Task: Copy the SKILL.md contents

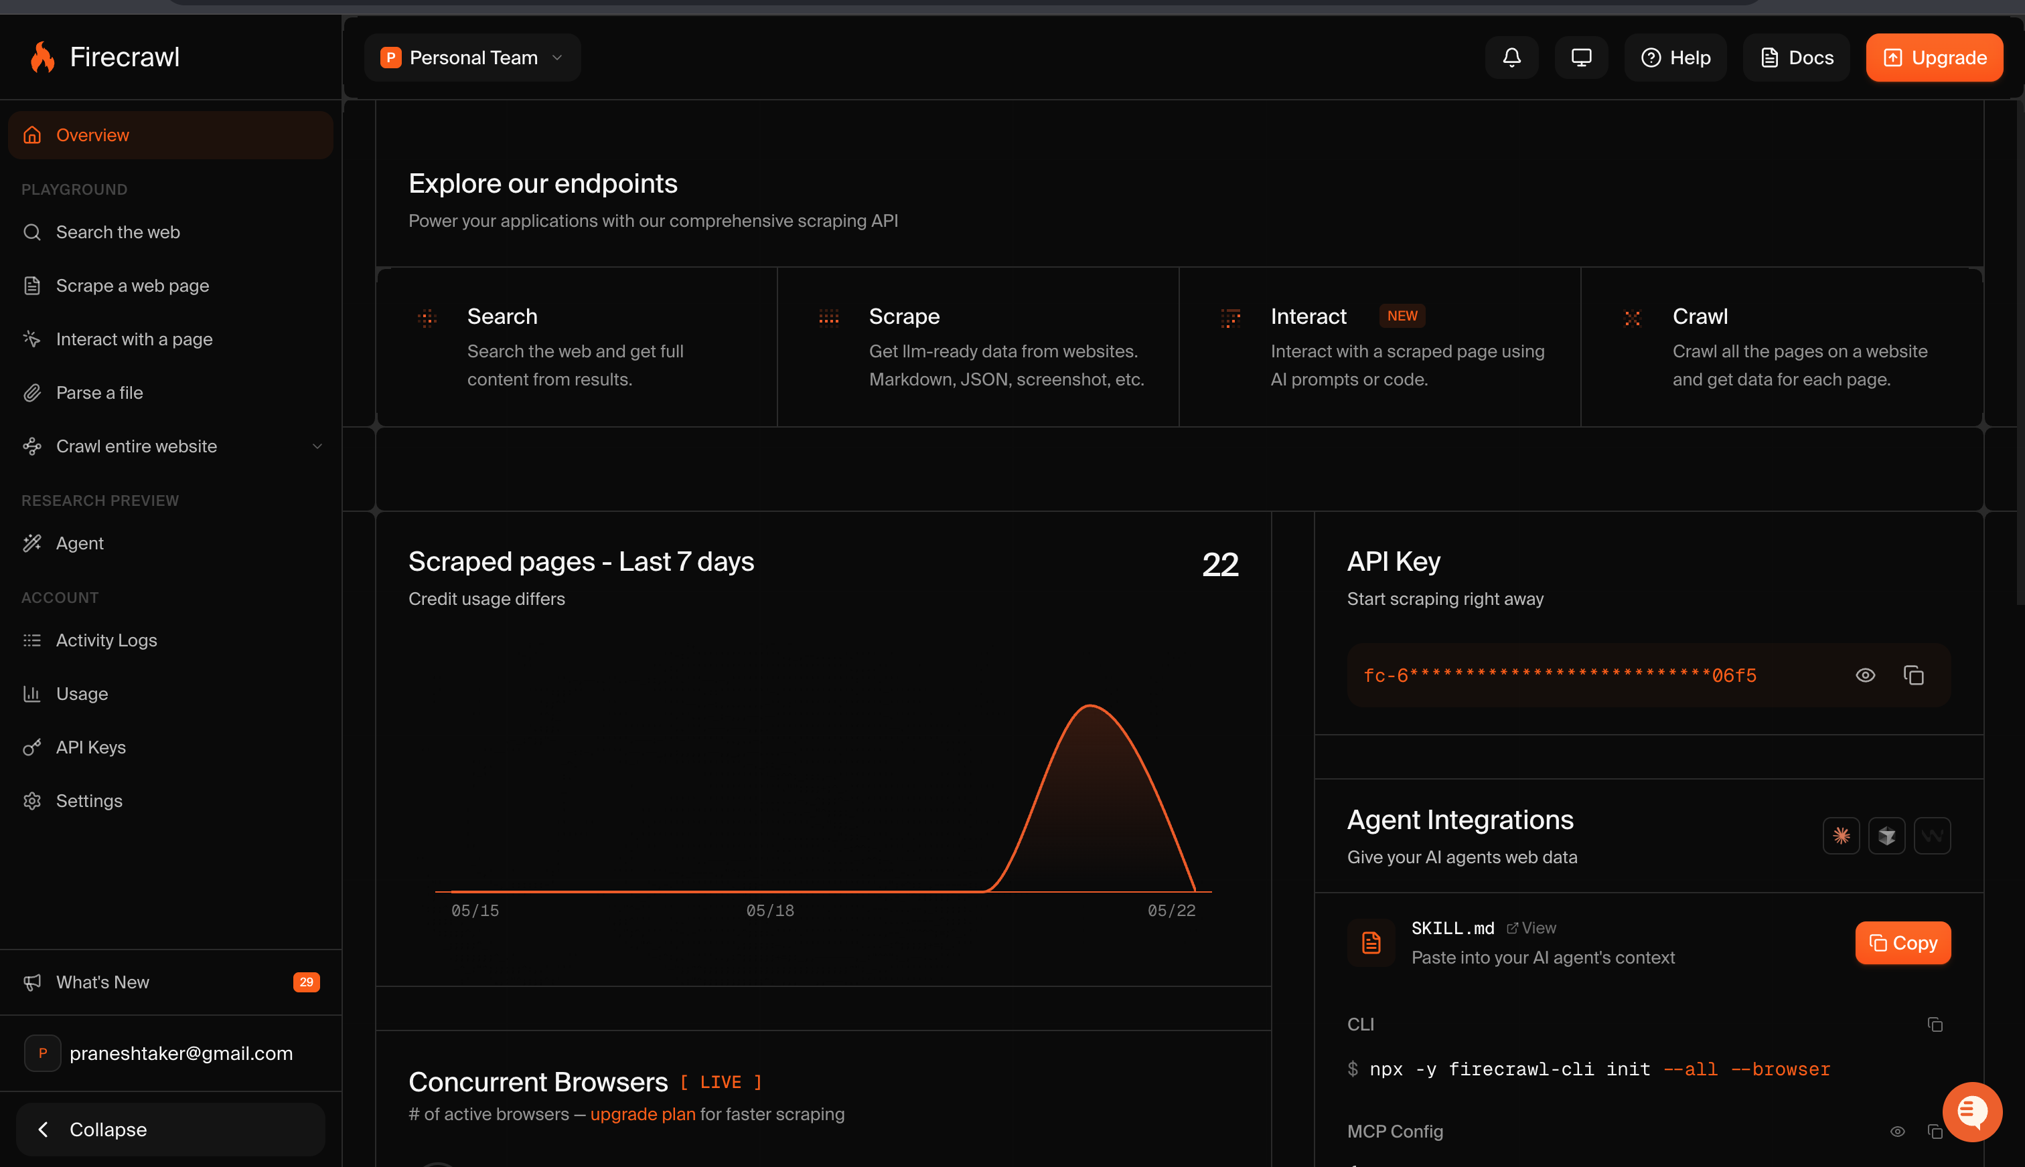Action: pos(1903,943)
